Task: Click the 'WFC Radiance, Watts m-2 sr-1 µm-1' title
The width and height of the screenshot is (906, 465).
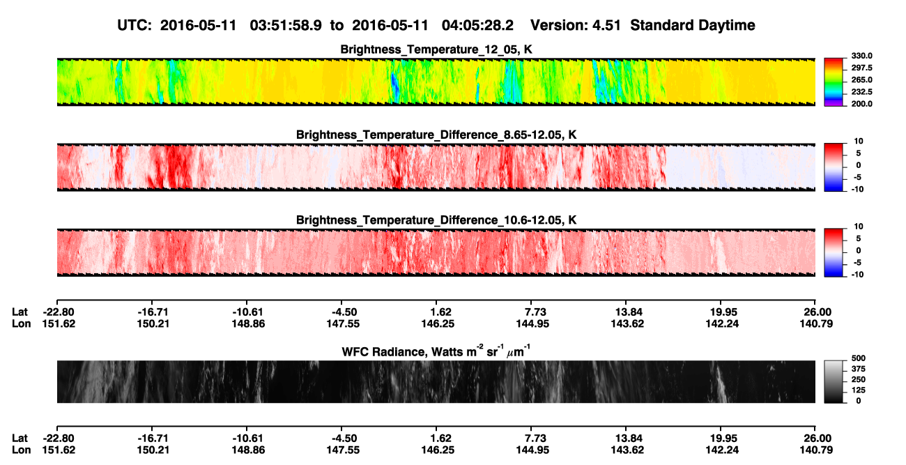Action: coord(436,351)
